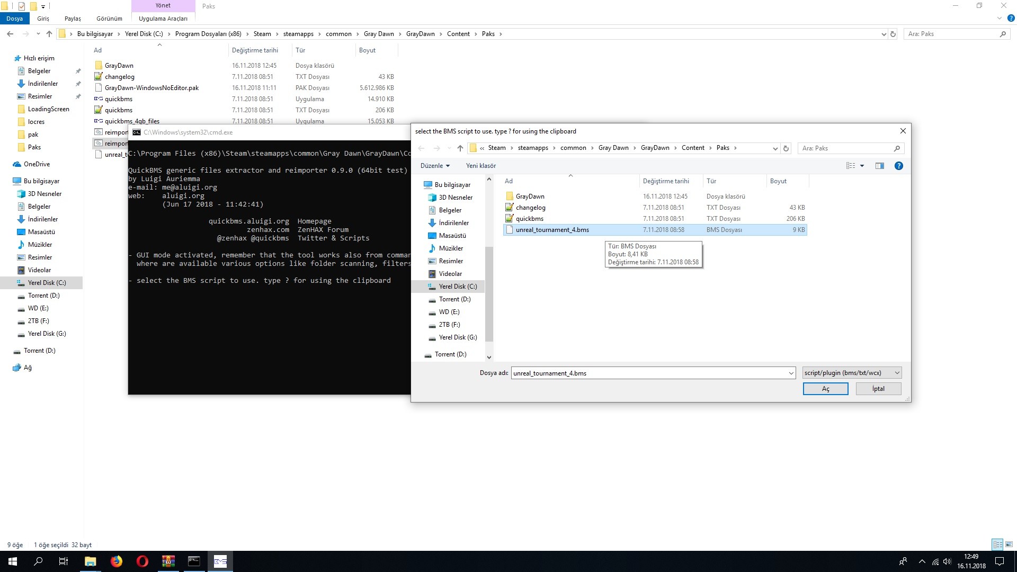Click Content breadcrumb in dialog address bar
This screenshot has width=1017, height=572.
(693, 148)
